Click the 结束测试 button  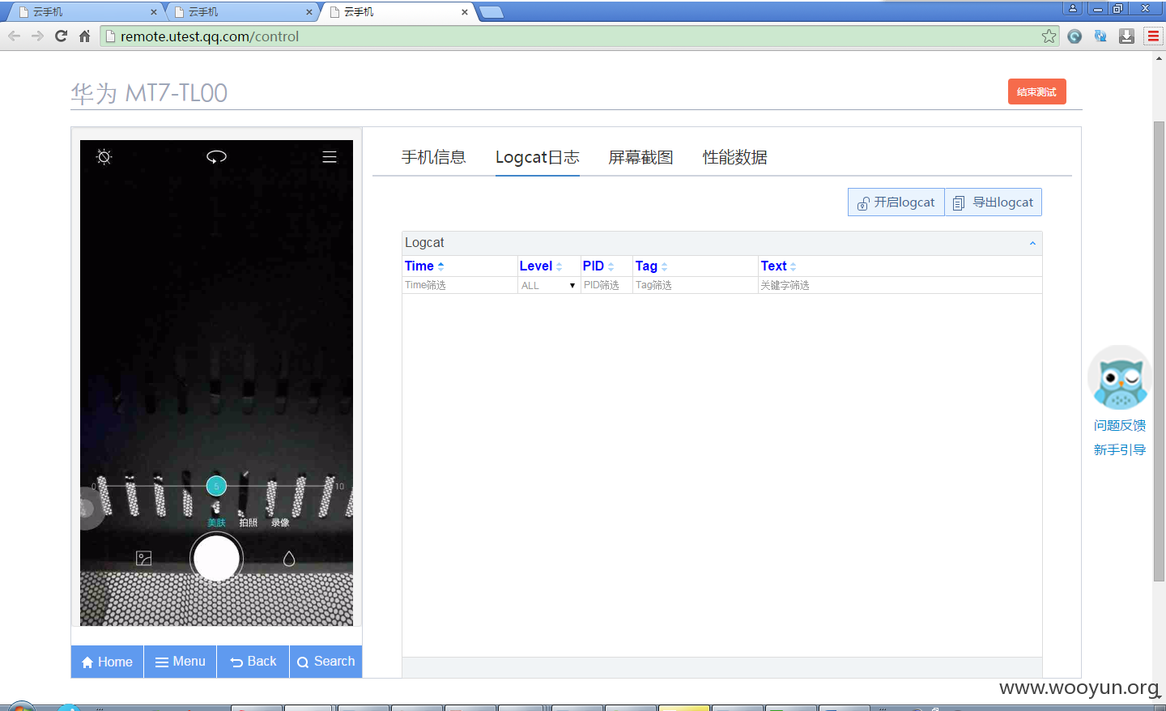[1036, 92]
